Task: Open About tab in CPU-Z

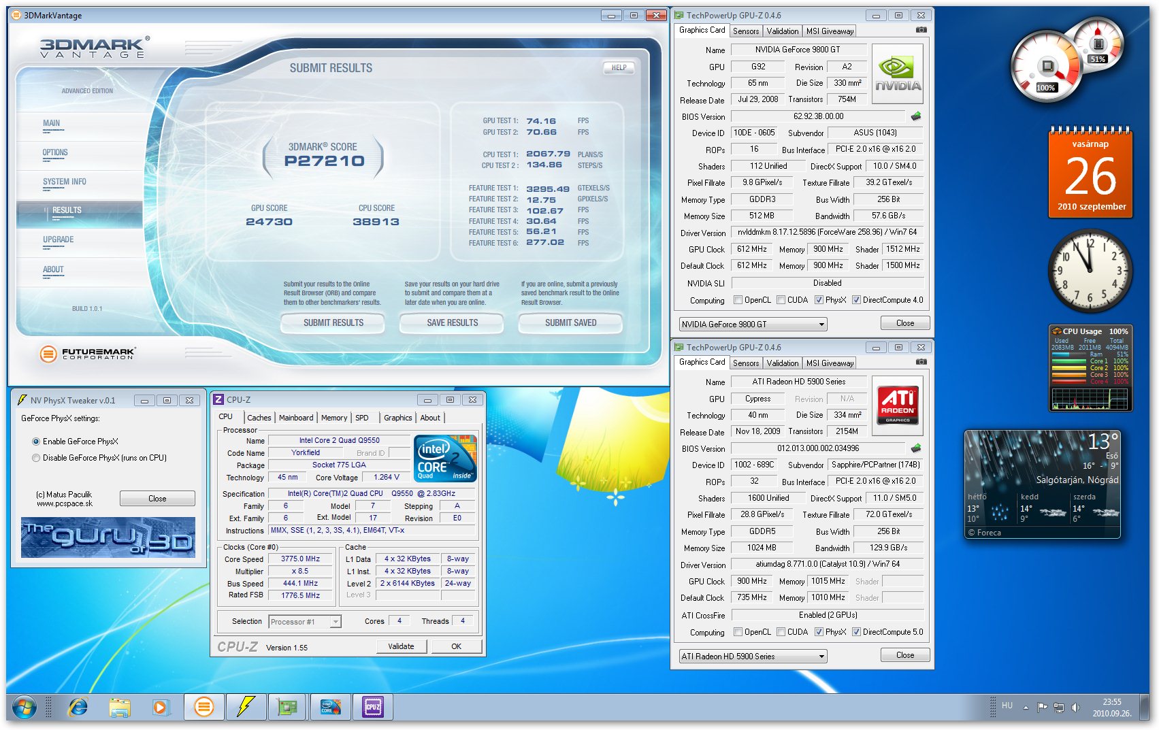Action: pyautogui.click(x=430, y=418)
